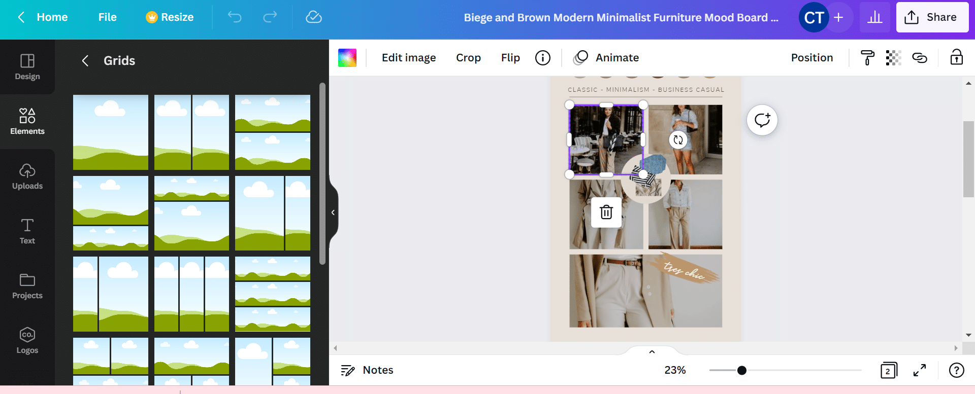This screenshot has width=975, height=394.
Task: Open the Logos sidebar tab
Action: tap(27, 341)
